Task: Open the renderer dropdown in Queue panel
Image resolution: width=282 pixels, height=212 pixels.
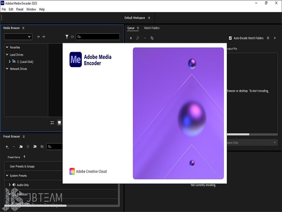Action: 252,143
